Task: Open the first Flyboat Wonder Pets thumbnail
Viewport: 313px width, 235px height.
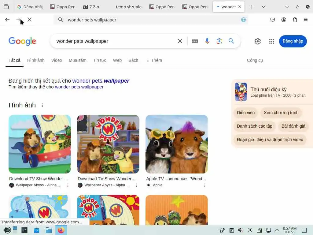Action: [x=40, y=144]
